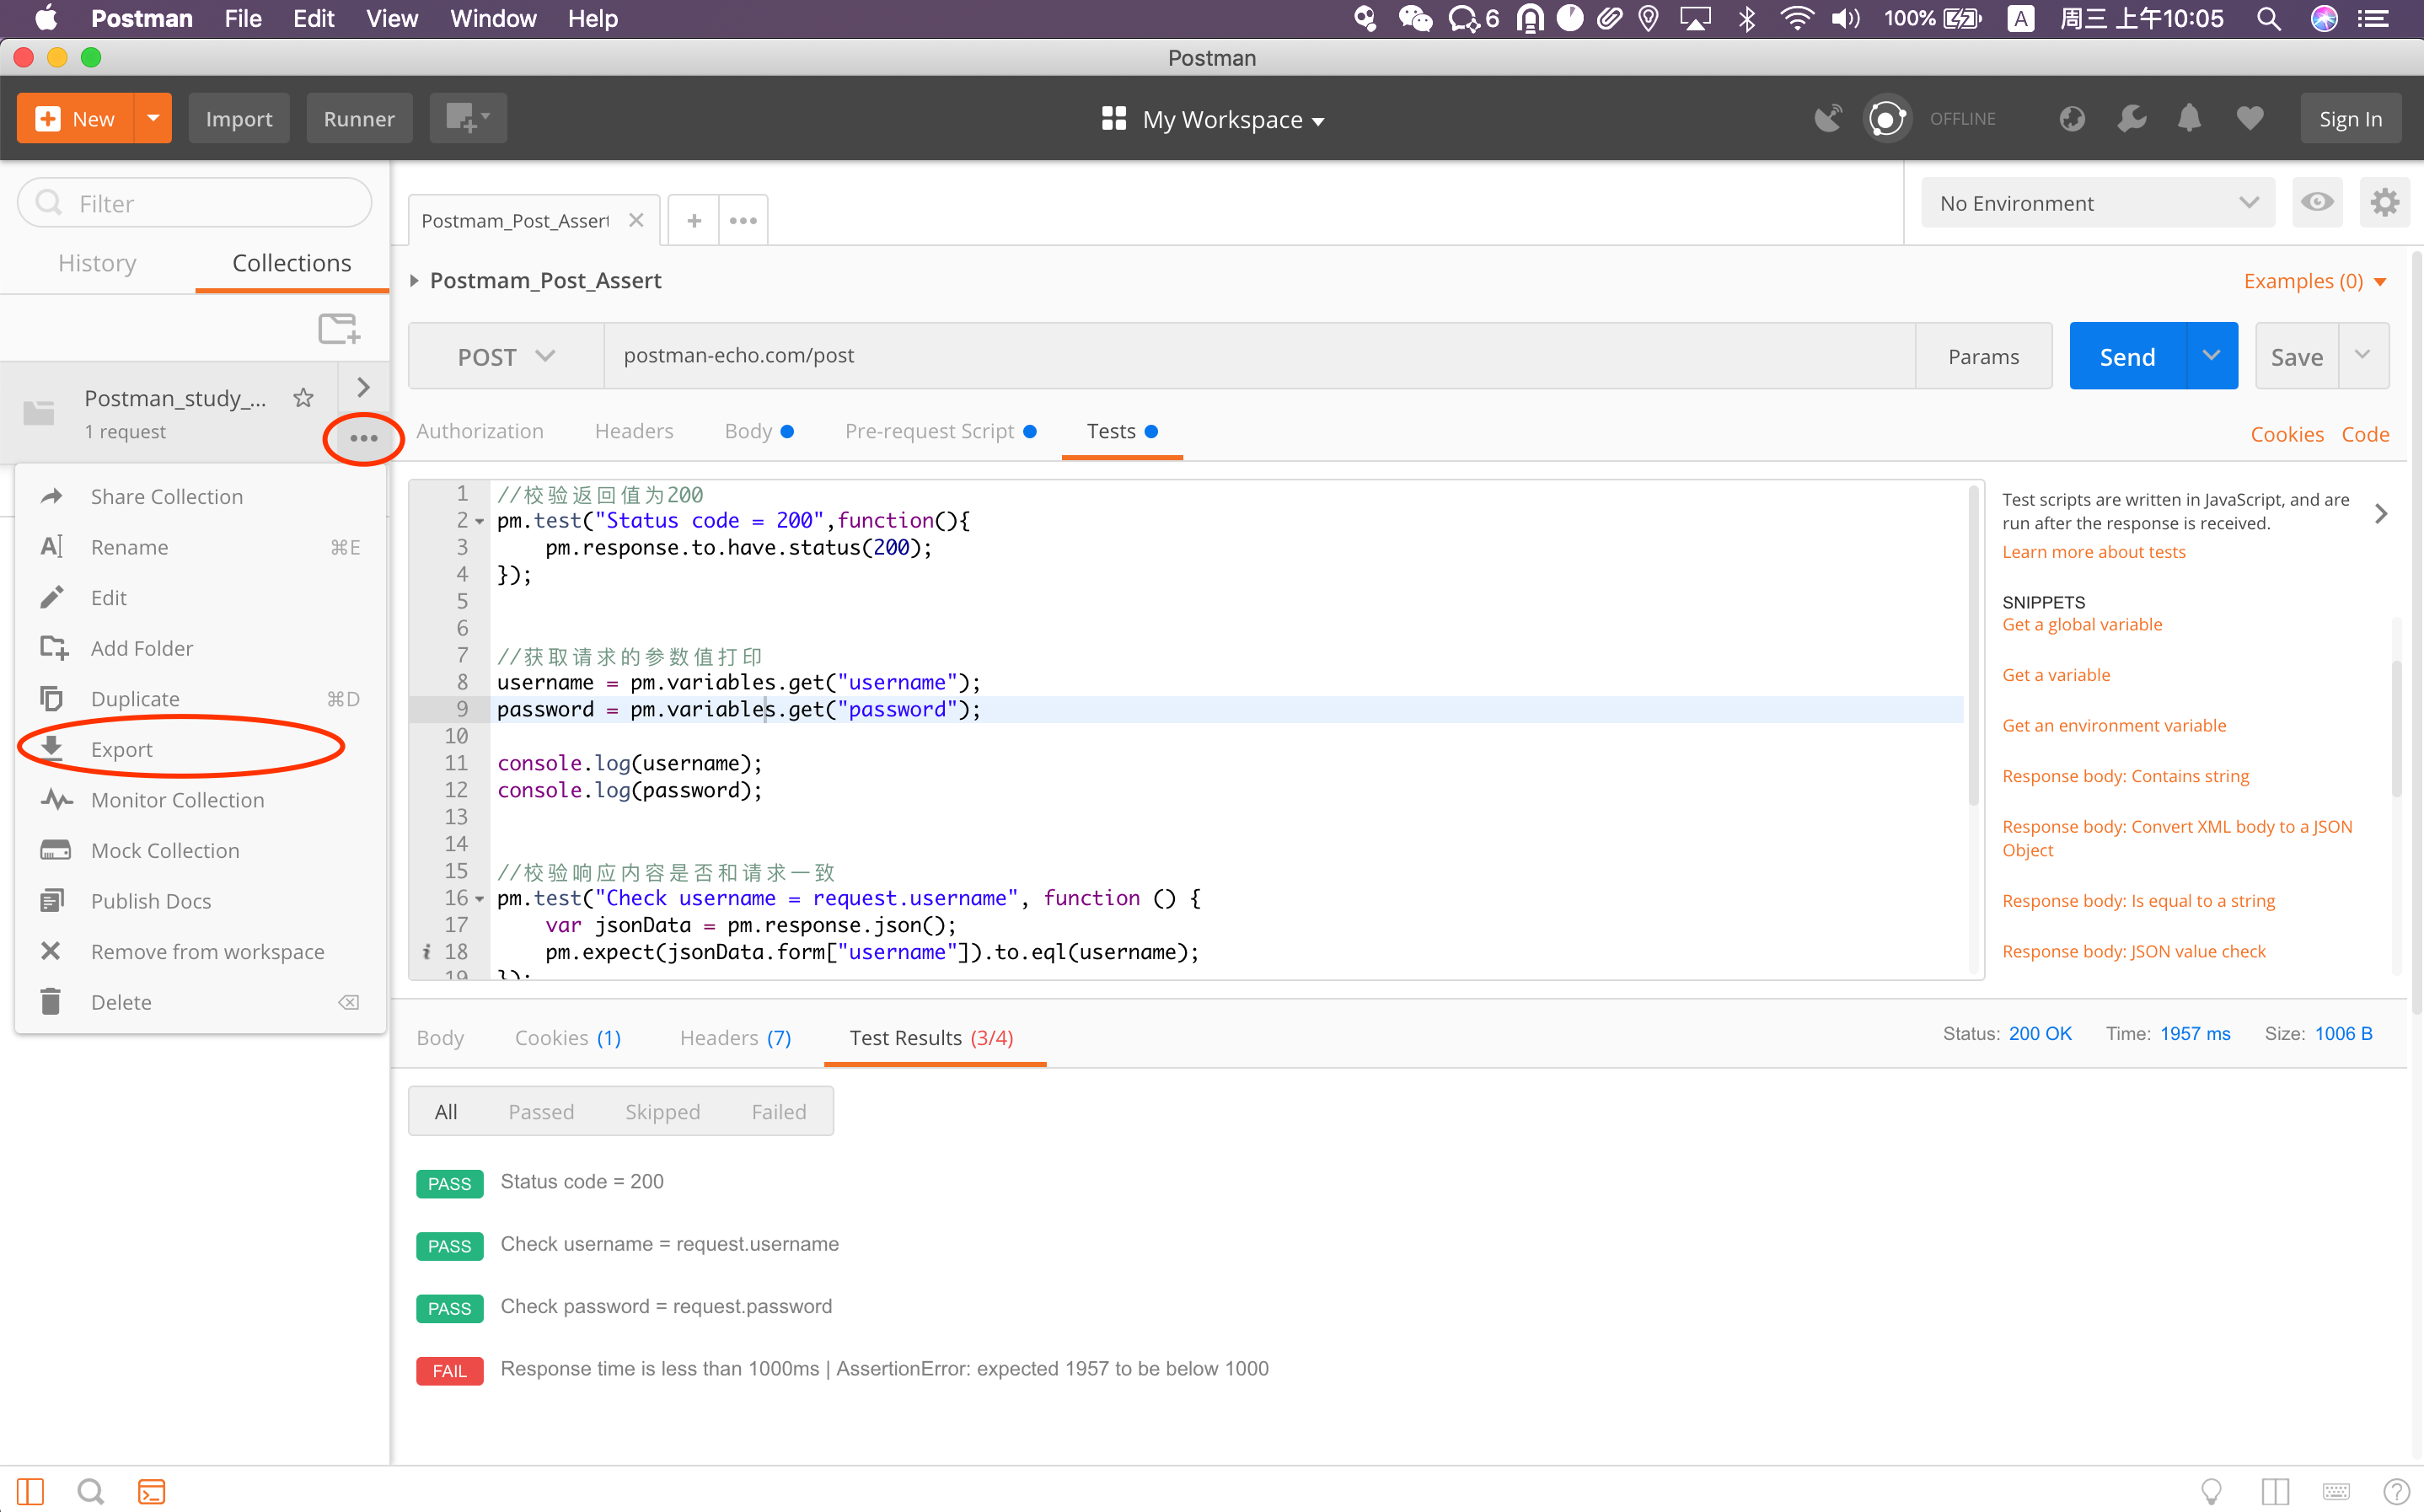2424x1512 pixels.
Task: Change the POST method dropdown
Action: (x=506, y=356)
